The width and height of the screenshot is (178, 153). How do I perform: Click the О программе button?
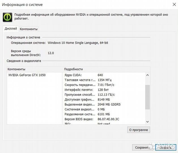click(139, 130)
